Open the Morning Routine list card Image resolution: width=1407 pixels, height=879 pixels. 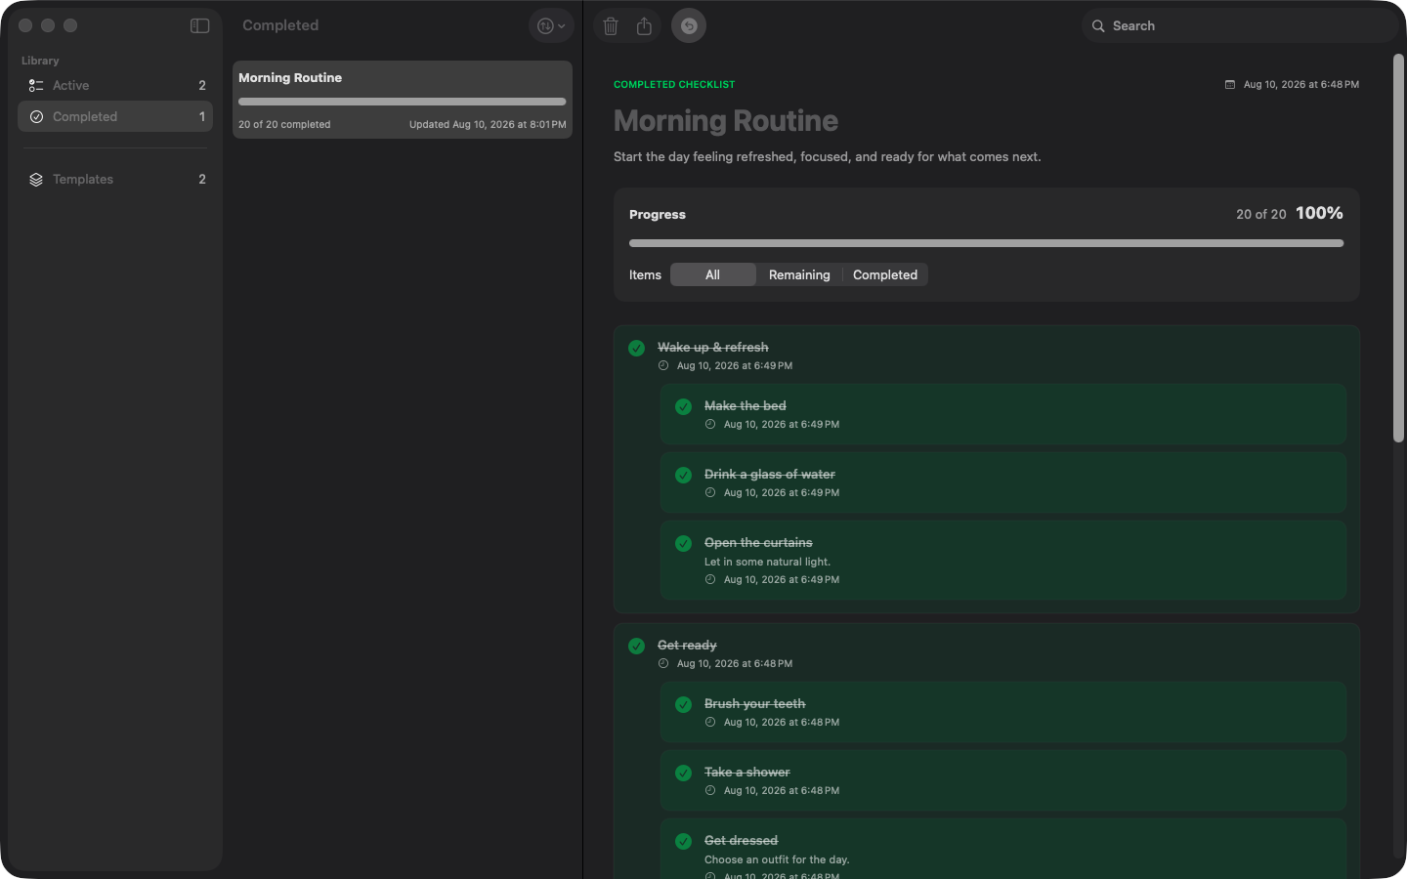402,100
